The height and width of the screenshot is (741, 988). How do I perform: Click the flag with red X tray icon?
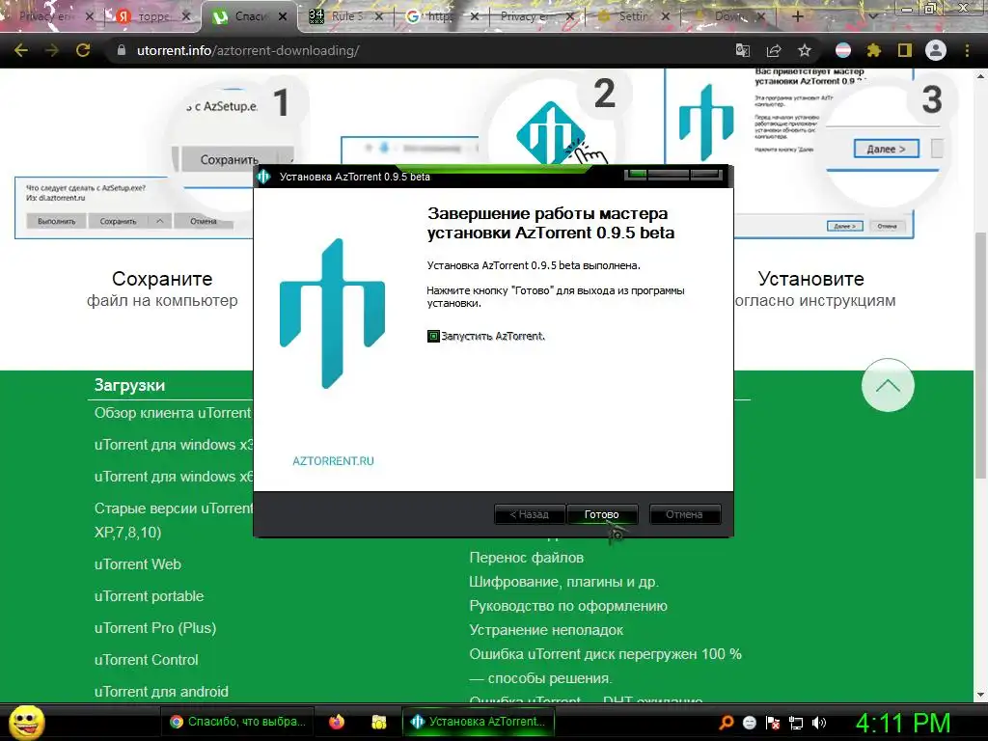773,723
